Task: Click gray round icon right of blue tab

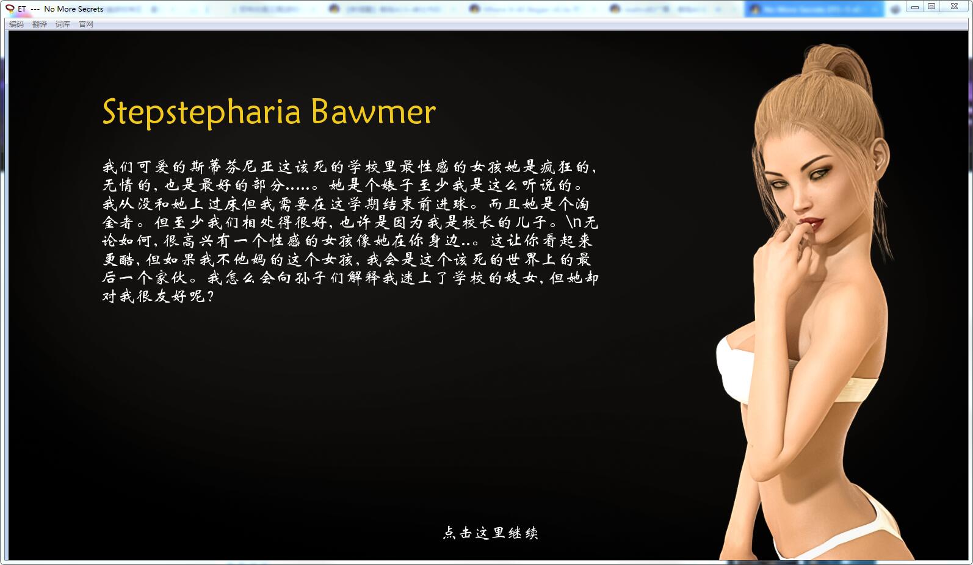Action: click(x=895, y=9)
